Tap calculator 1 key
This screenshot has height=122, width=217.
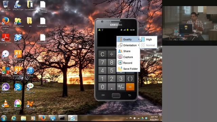click(x=102, y=79)
